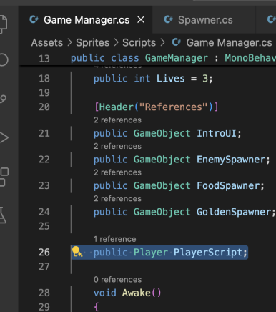Click the lightbulb code action icon
The image size is (276, 312).
(77, 252)
